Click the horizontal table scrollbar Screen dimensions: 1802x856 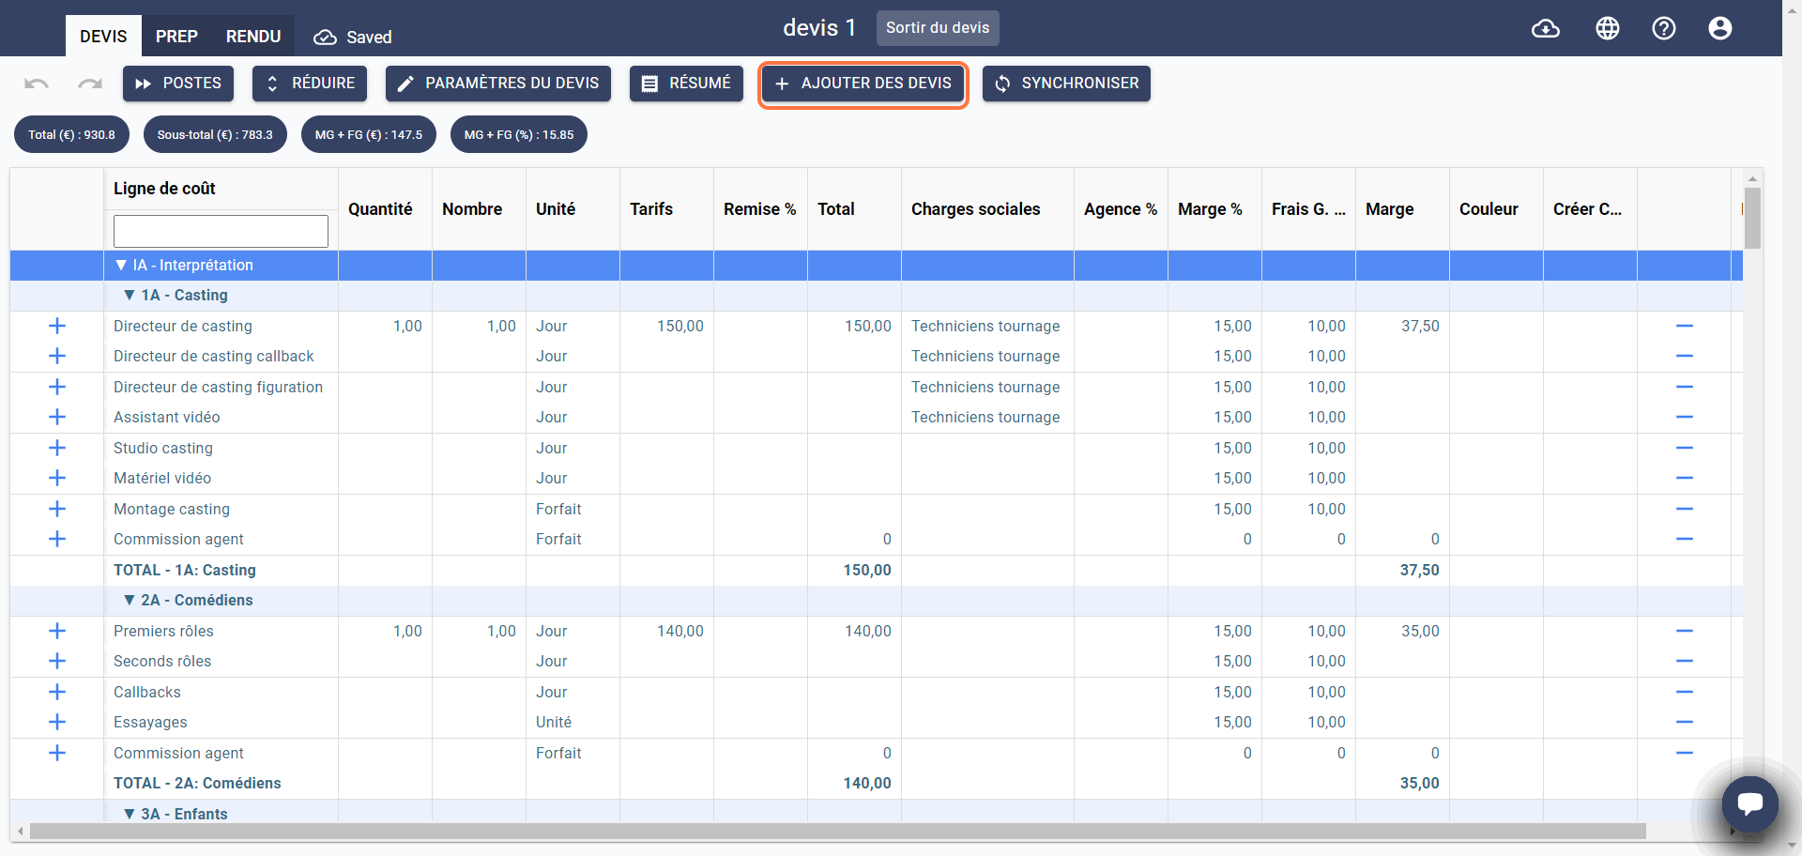coord(838,832)
